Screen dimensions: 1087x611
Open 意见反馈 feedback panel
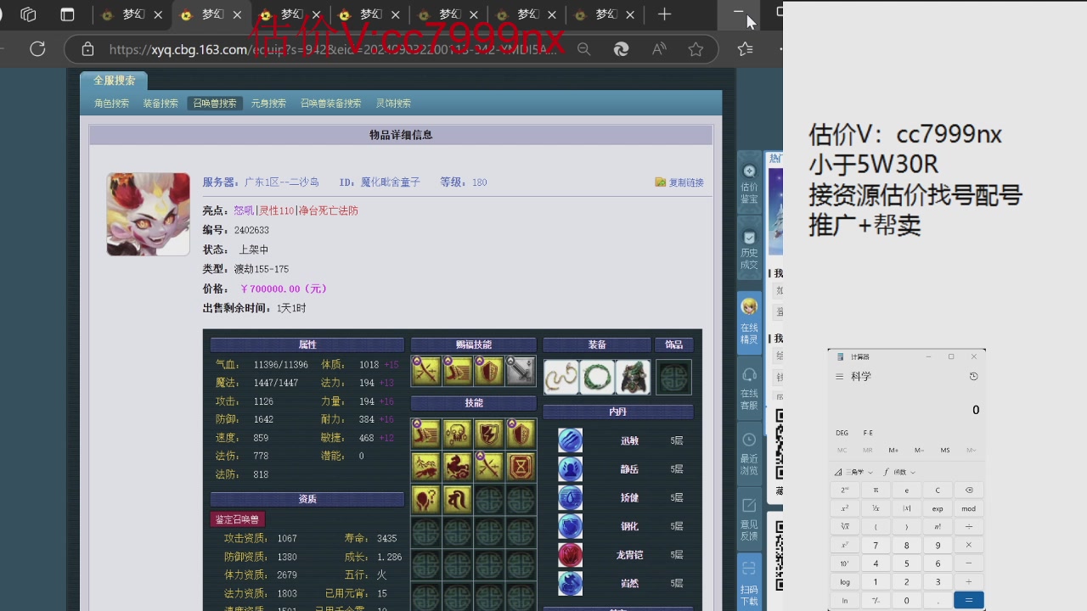pyautogui.click(x=749, y=518)
